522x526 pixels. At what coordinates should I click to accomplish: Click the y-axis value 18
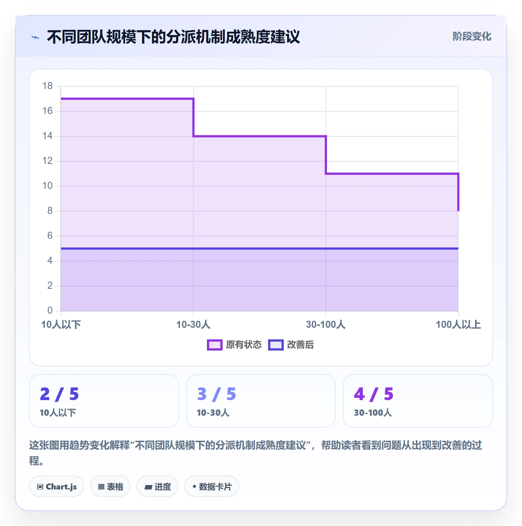point(48,86)
